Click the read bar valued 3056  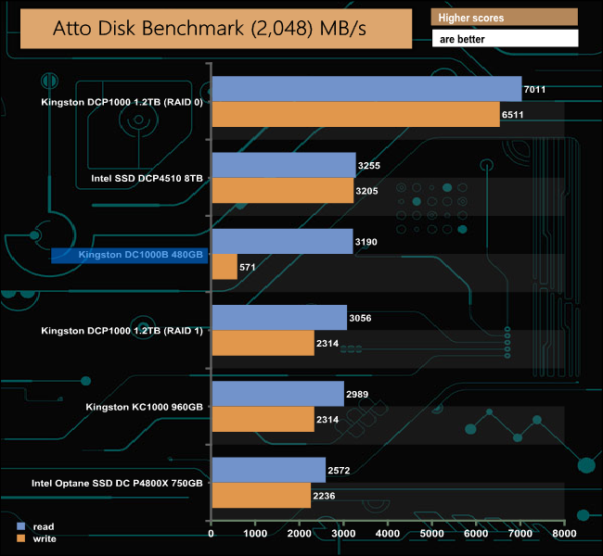tap(279, 318)
